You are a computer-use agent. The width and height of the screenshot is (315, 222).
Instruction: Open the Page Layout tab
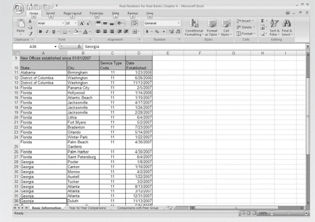72,14
